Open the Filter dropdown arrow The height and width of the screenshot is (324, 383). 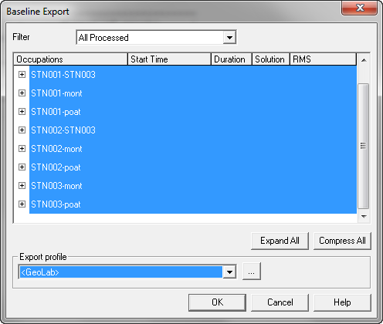pyautogui.click(x=229, y=38)
